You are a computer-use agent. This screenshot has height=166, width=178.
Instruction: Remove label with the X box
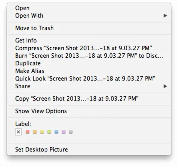coord(18,132)
